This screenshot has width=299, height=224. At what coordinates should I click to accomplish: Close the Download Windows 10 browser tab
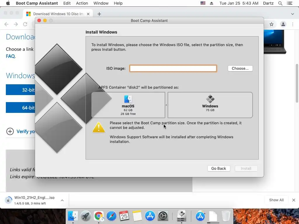(88, 14)
